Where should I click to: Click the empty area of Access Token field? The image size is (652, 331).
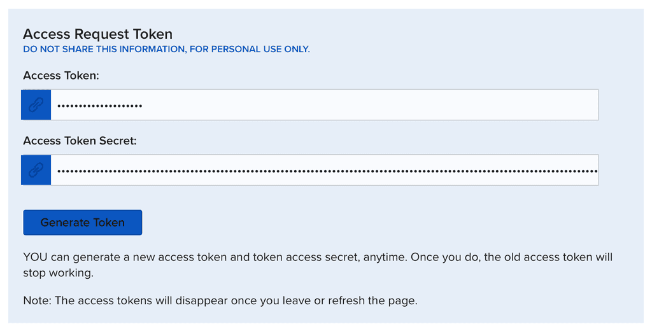point(382,105)
